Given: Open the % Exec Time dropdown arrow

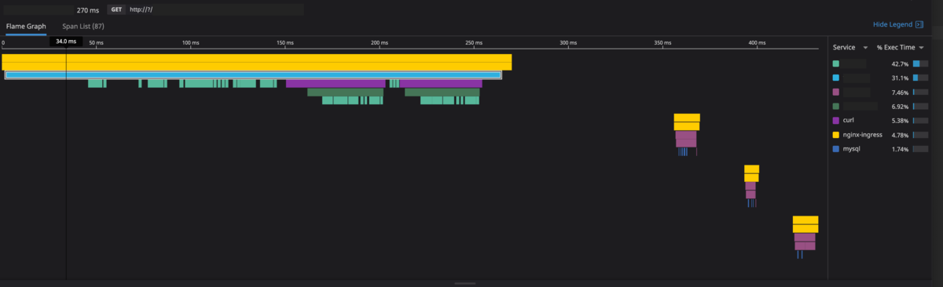Looking at the screenshot, I should [920, 48].
